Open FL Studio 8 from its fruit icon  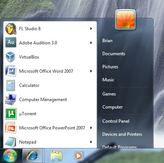click(11, 29)
